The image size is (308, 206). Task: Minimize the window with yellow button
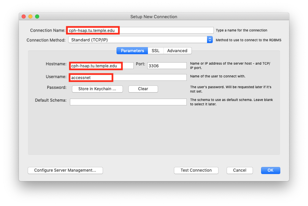pyautogui.click(x=30, y=16)
